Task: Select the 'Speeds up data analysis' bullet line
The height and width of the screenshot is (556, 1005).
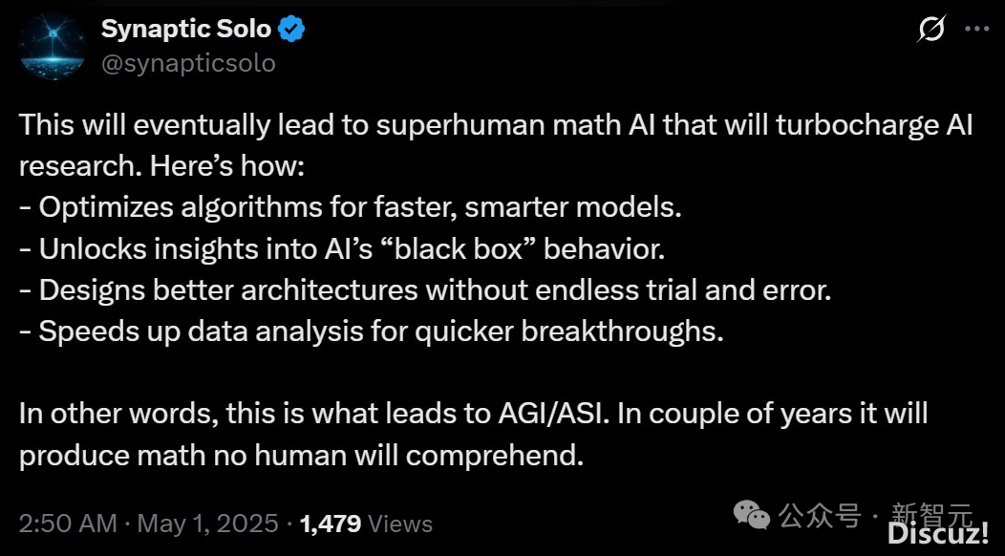Action: tap(371, 331)
